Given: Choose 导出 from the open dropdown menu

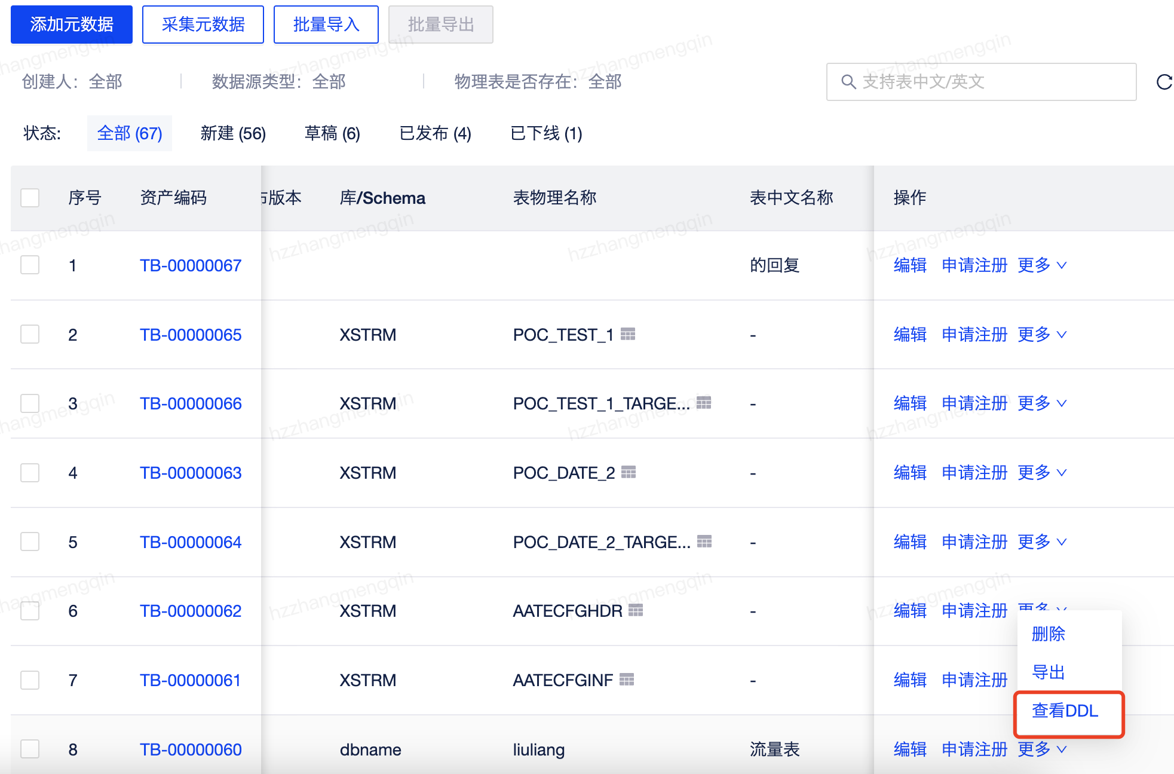Looking at the screenshot, I should coord(1047,672).
